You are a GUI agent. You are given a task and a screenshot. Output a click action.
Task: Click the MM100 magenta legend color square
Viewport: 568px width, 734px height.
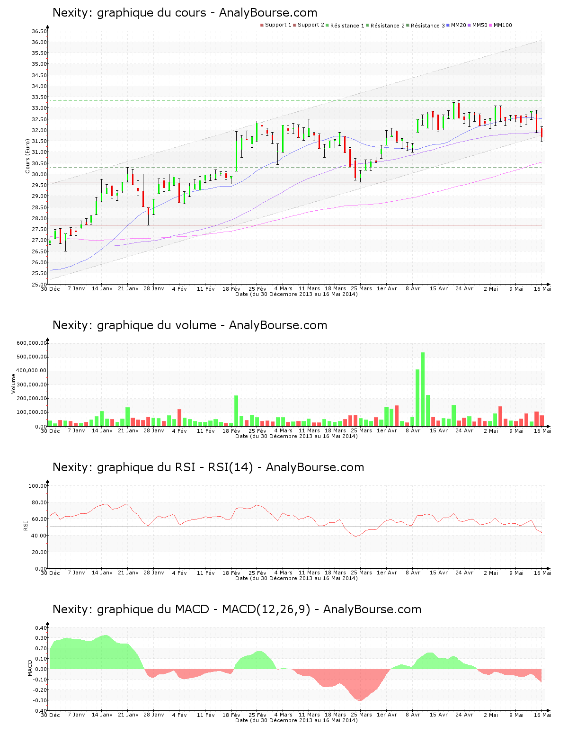pos(490,25)
